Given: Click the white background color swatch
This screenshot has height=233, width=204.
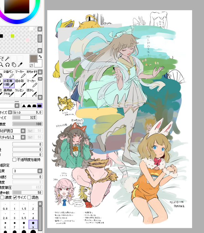Looking at the screenshot, I should pyautogui.click(x=40, y=64).
